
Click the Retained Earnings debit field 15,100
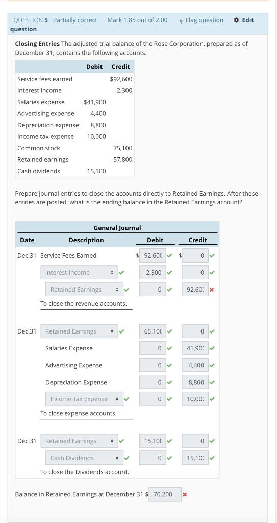point(153,441)
